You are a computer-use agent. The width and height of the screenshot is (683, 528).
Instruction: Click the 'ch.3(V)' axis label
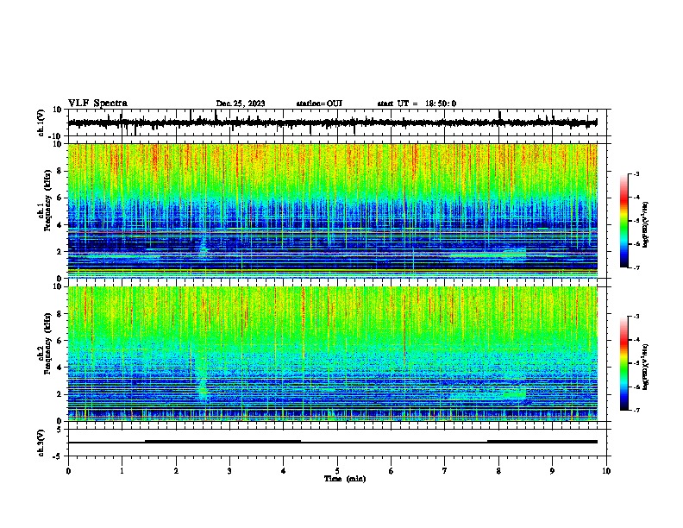[41, 443]
